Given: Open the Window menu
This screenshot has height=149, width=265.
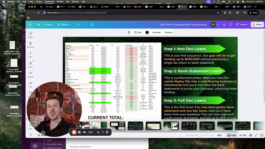Looking at the screenshot, I should point(75,2).
